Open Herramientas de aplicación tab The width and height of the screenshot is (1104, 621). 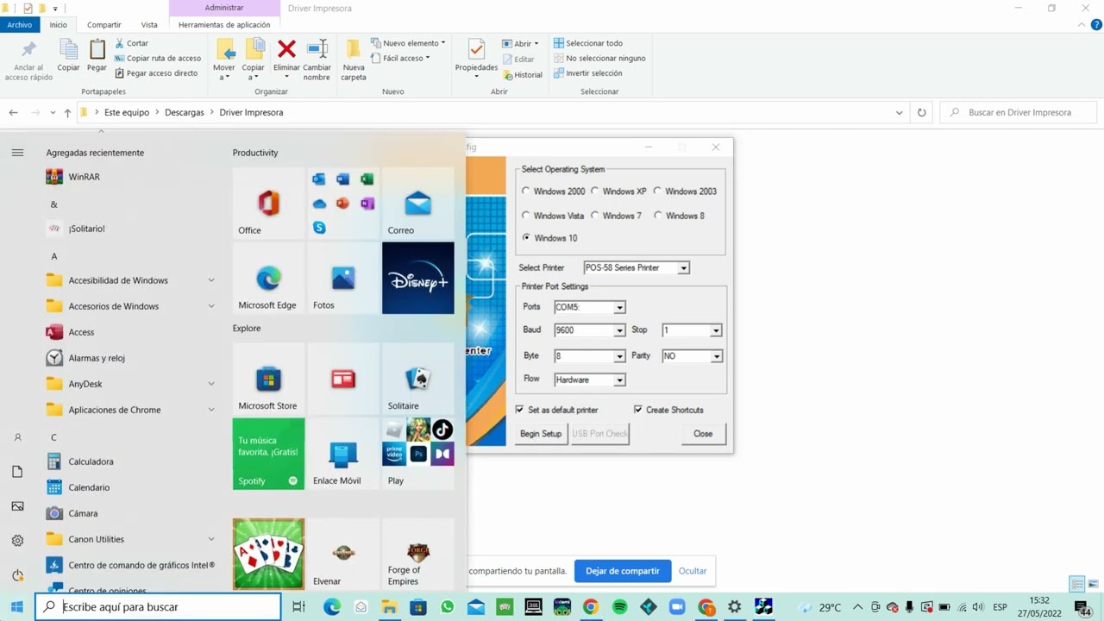[224, 25]
